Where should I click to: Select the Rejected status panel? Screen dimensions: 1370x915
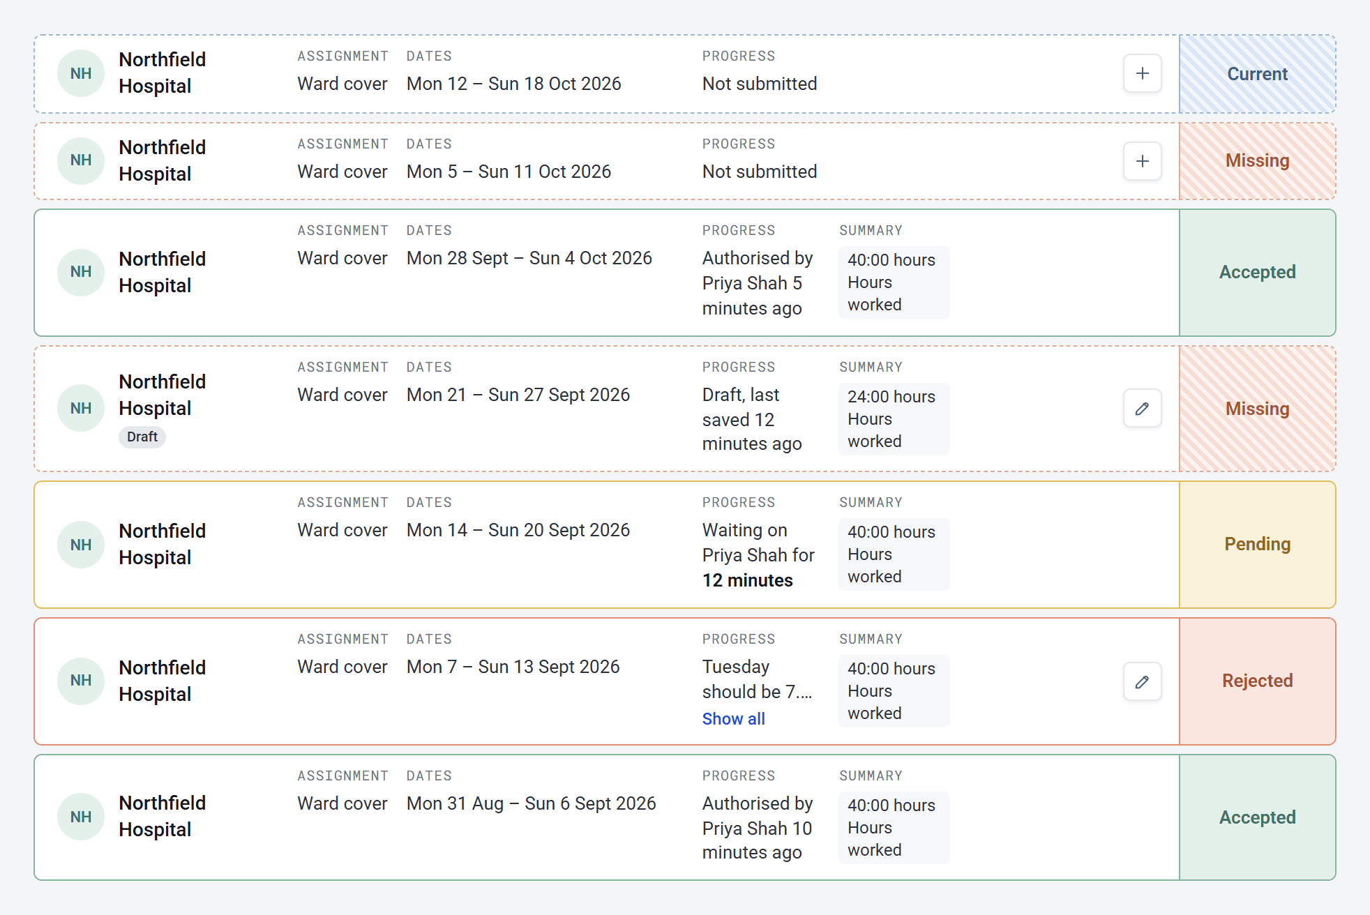point(1257,681)
